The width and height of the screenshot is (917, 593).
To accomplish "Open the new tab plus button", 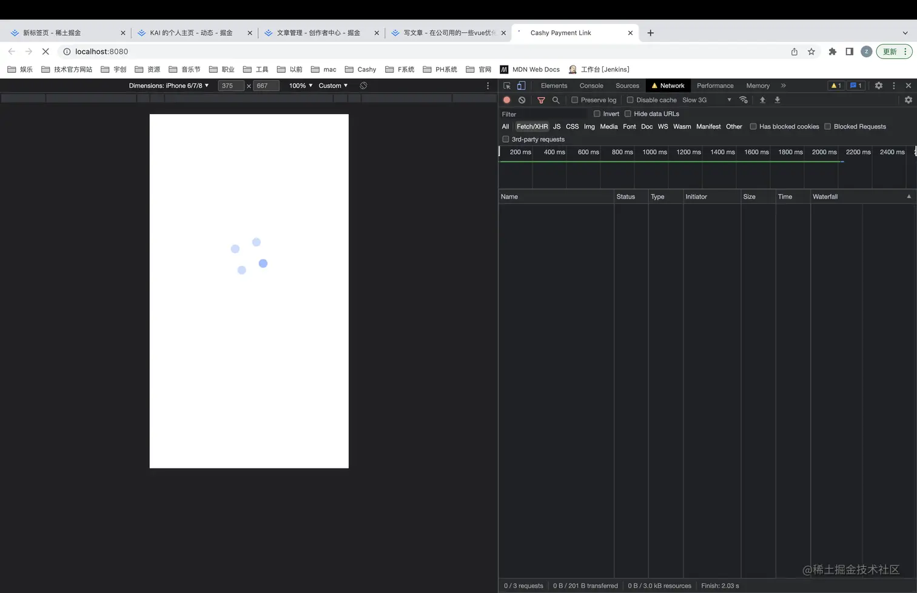I will pyautogui.click(x=651, y=33).
